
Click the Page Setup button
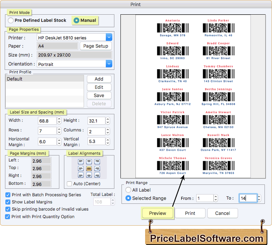coord(95,46)
